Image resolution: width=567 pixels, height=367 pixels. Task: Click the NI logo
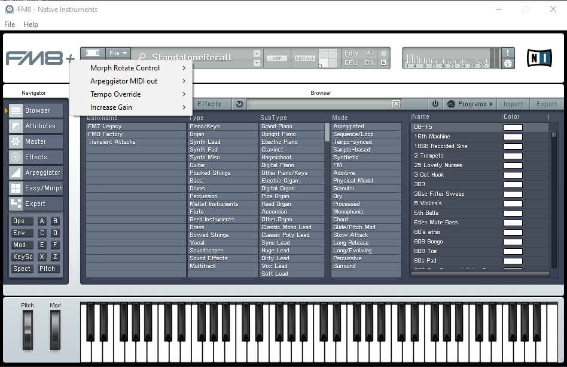coord(539,58)
